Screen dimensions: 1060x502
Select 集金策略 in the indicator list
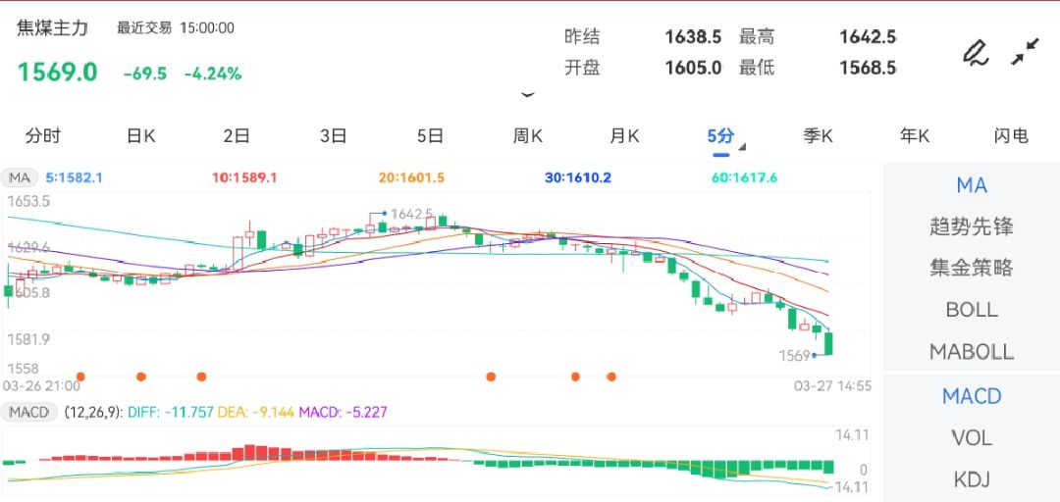coord(971,268)
